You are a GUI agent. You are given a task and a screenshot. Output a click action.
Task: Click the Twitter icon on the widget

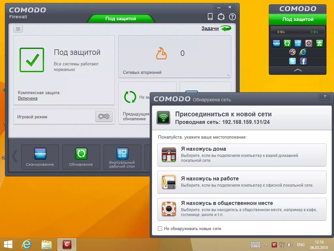[x=293, y=61]
